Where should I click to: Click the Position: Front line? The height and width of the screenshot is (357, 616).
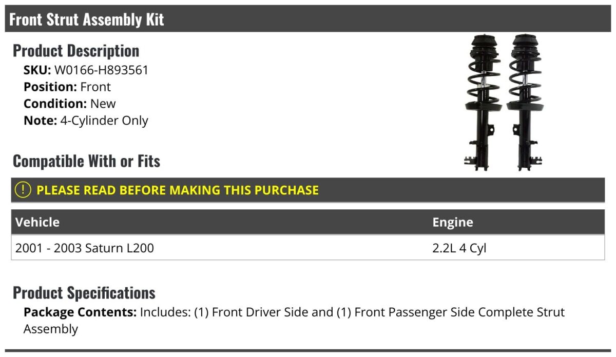click(67, 87)
